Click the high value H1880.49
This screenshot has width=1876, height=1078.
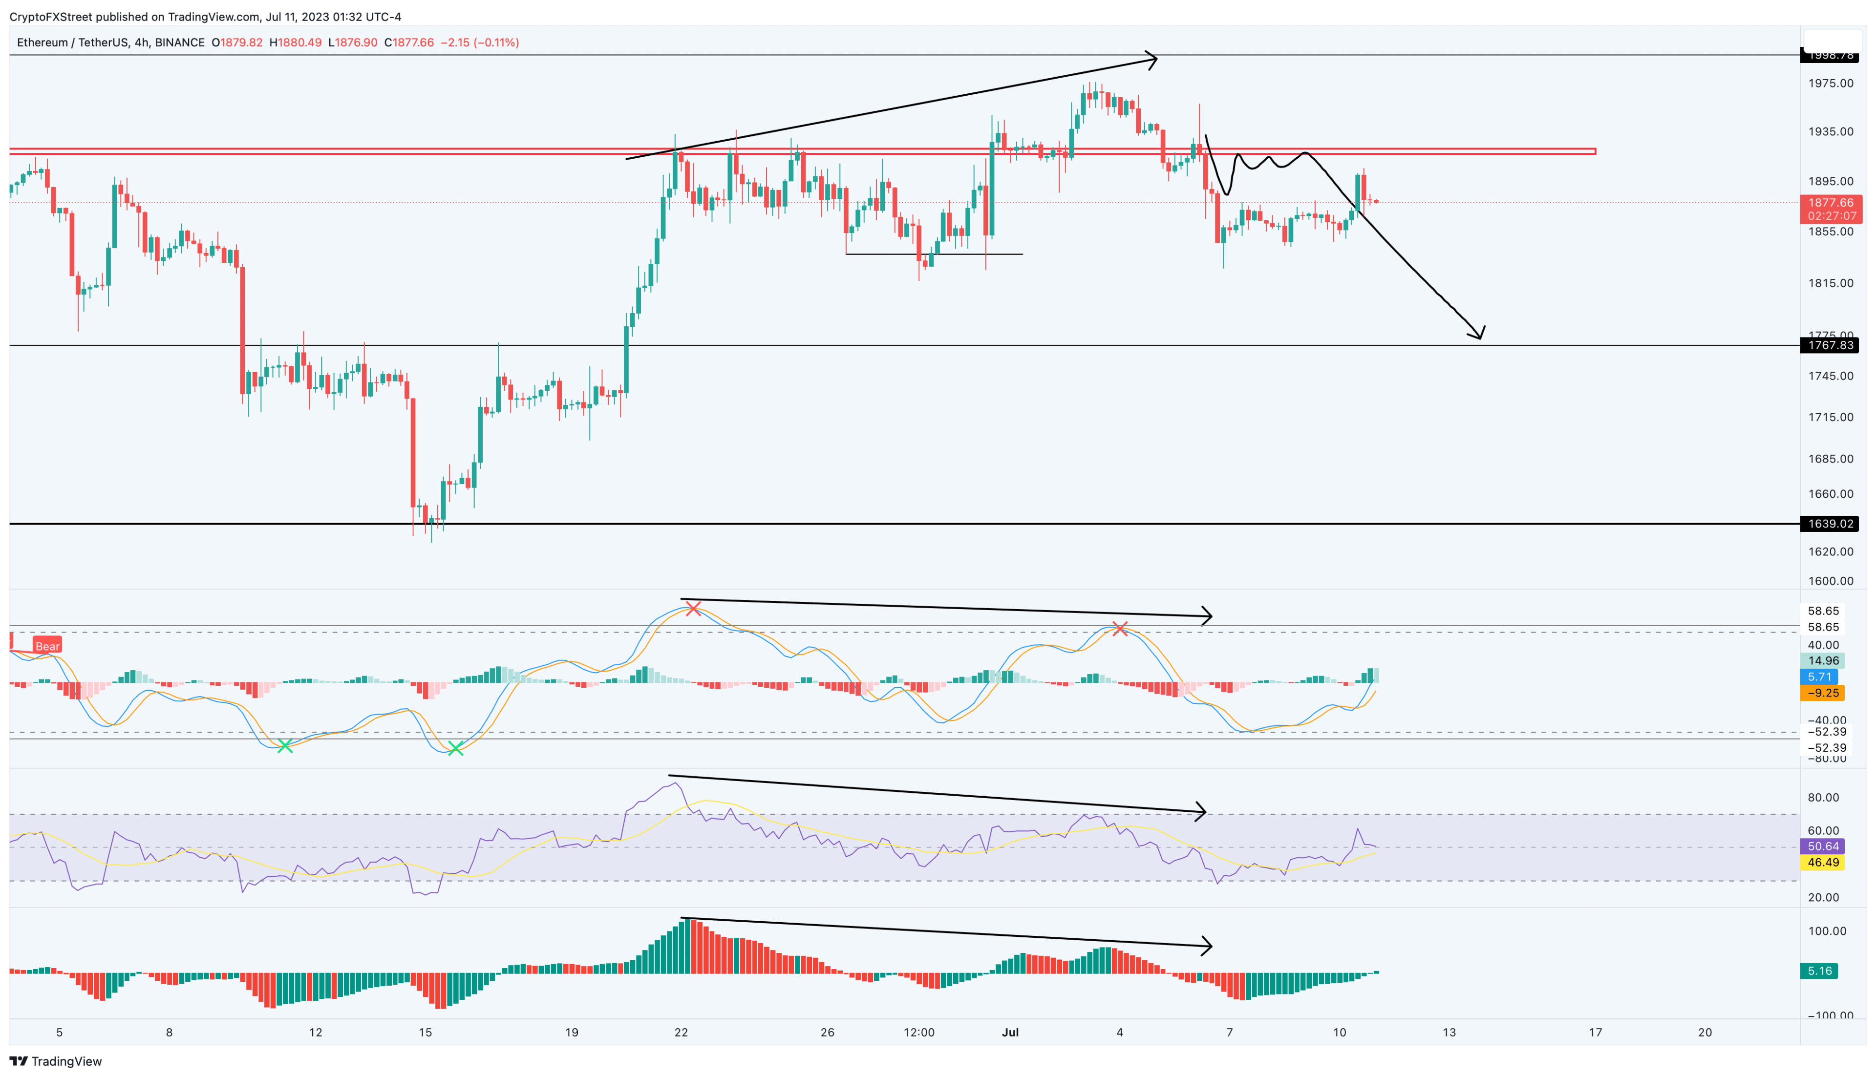click(296, 42)
